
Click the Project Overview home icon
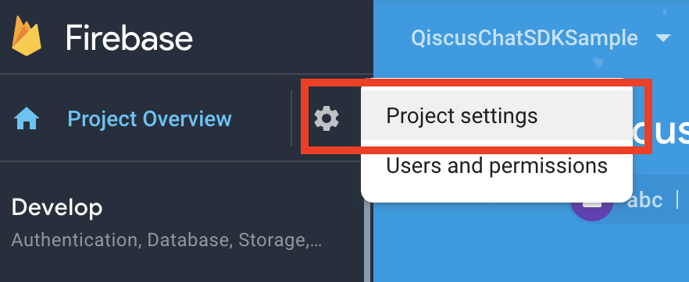[x=27, y=119]
